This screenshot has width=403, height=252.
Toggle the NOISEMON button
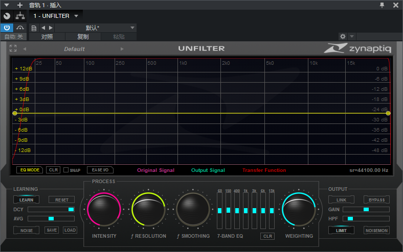coord(376,231)
